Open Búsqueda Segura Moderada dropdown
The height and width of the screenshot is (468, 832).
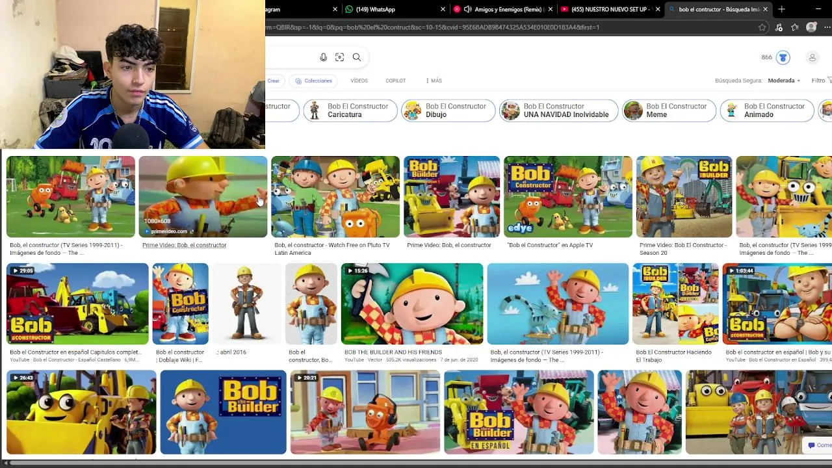pyautogui.click(x=785, y=81)
